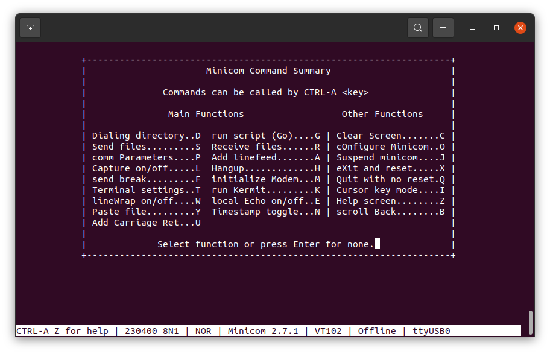This screenshot has width=550, height=354.
Task: Click 'eXit and reset.....X' entry
Action: [x=391, y=168]
